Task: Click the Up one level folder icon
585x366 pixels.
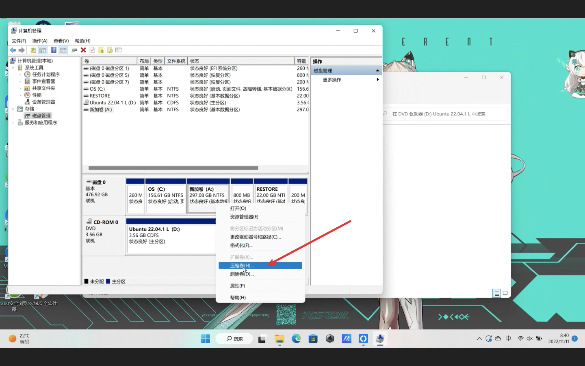Action: pyautogui.click(x=33, y=50)
